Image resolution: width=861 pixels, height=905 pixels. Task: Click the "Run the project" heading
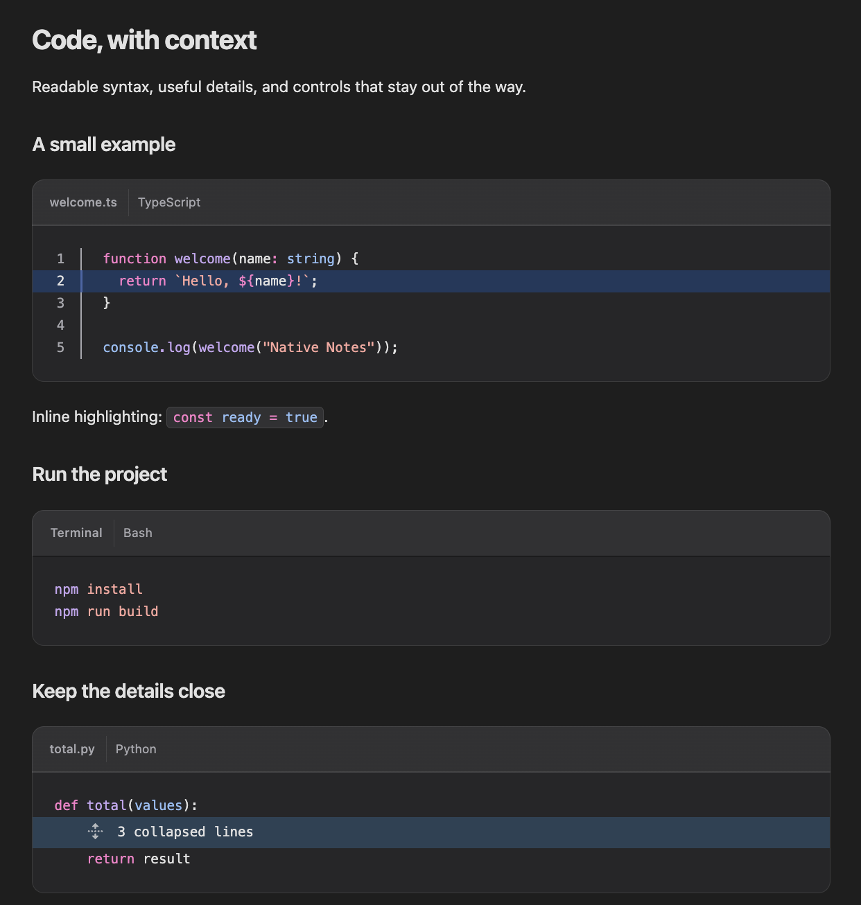100,474
